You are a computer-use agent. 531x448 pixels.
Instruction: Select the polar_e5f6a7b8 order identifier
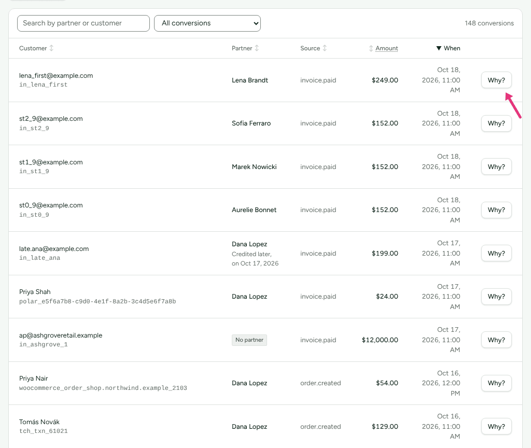click(x=97, y=301)
